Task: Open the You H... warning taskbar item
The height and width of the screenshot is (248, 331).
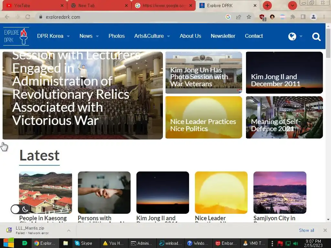Action: pyautogui.click(x=114, y=243)
